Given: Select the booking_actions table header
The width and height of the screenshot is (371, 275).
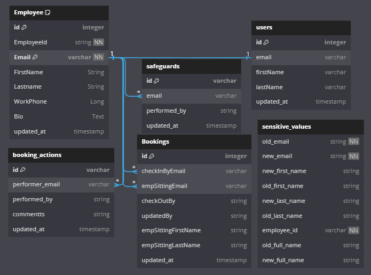Looking at the screenshot, I should pyautogui.click(x=61, y=155).
